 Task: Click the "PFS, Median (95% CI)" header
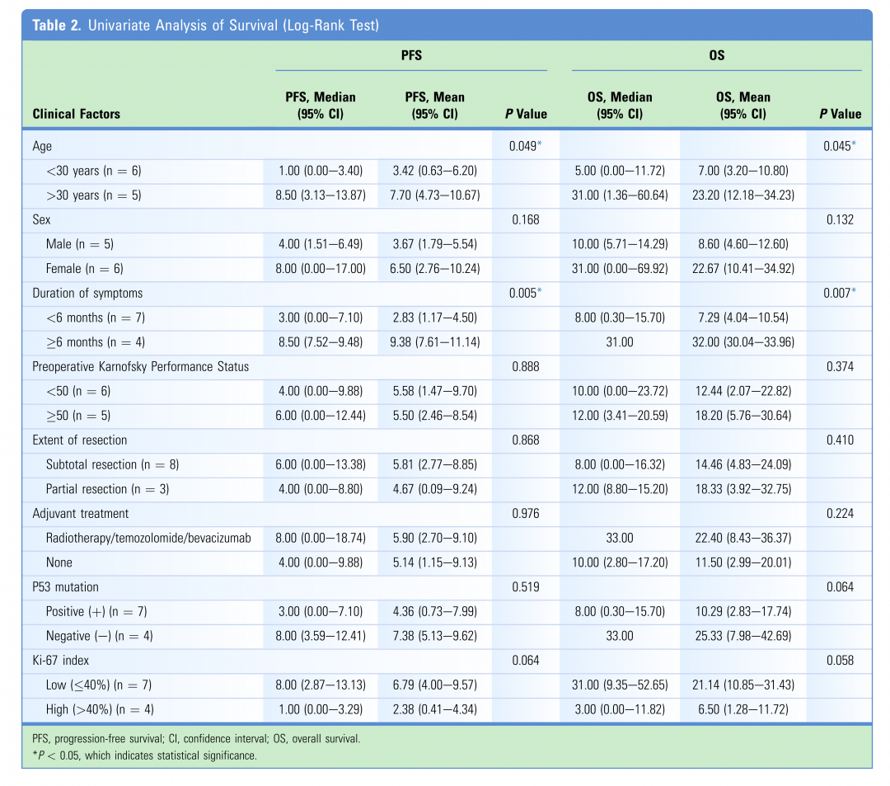[x=320, y=106]
